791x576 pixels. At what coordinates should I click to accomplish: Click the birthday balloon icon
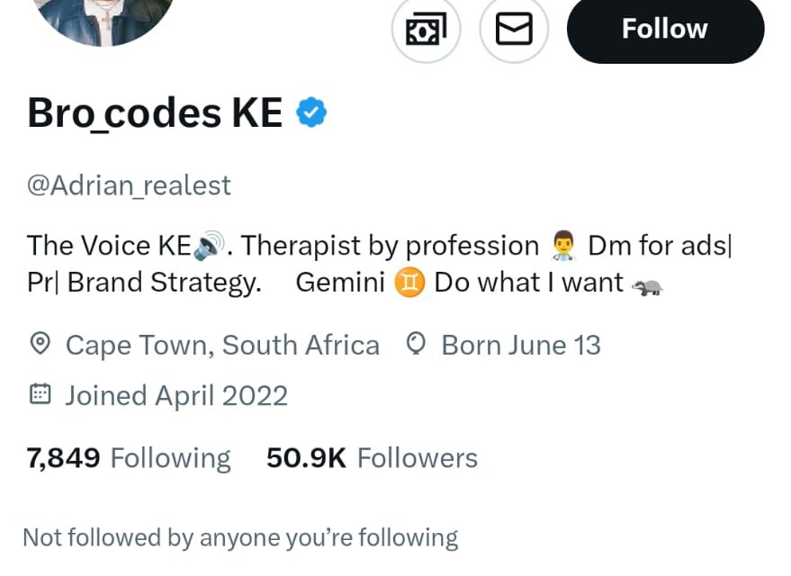pyautogui.click(x=415, y=345)
